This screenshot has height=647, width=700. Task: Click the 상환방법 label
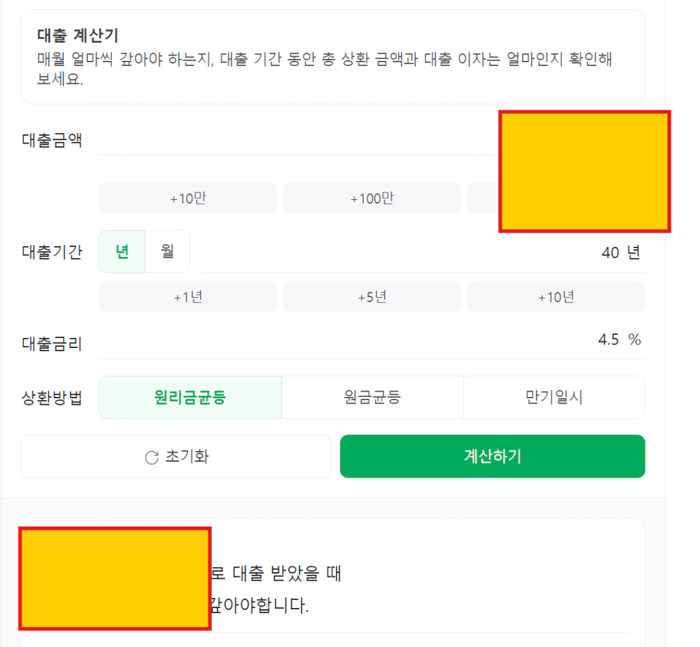click(52, 398)
